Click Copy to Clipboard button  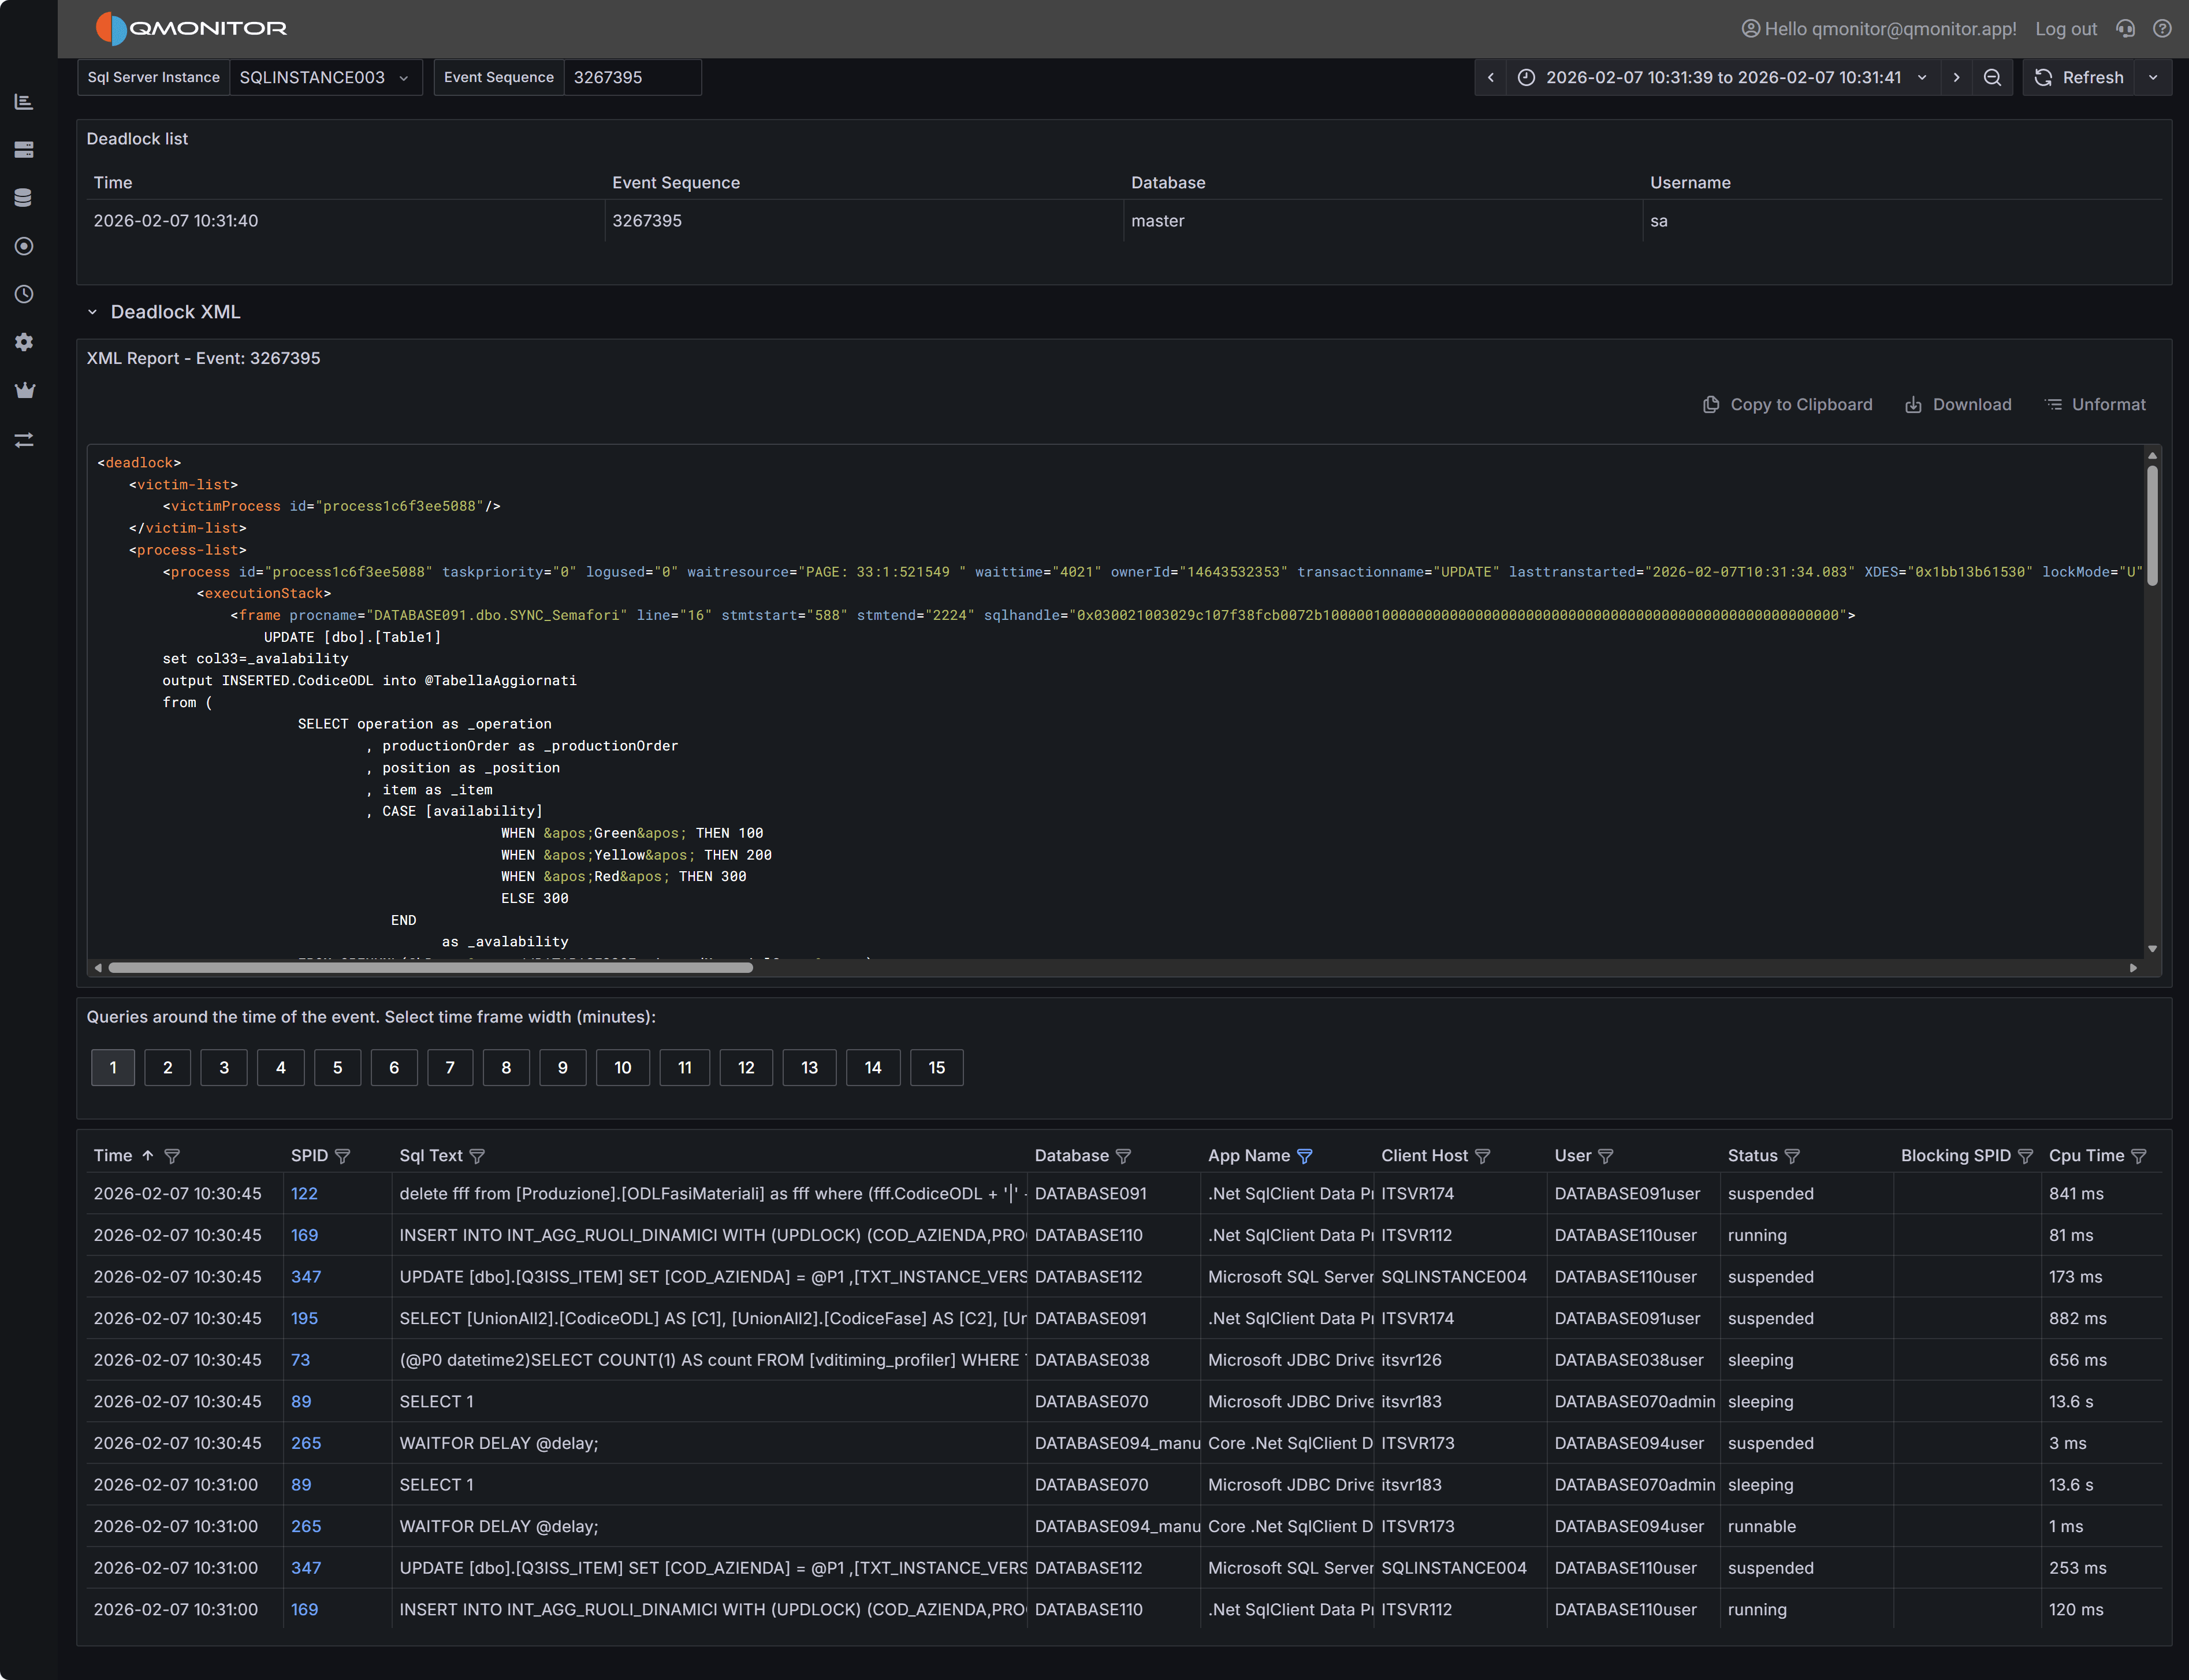point(1787,405)
